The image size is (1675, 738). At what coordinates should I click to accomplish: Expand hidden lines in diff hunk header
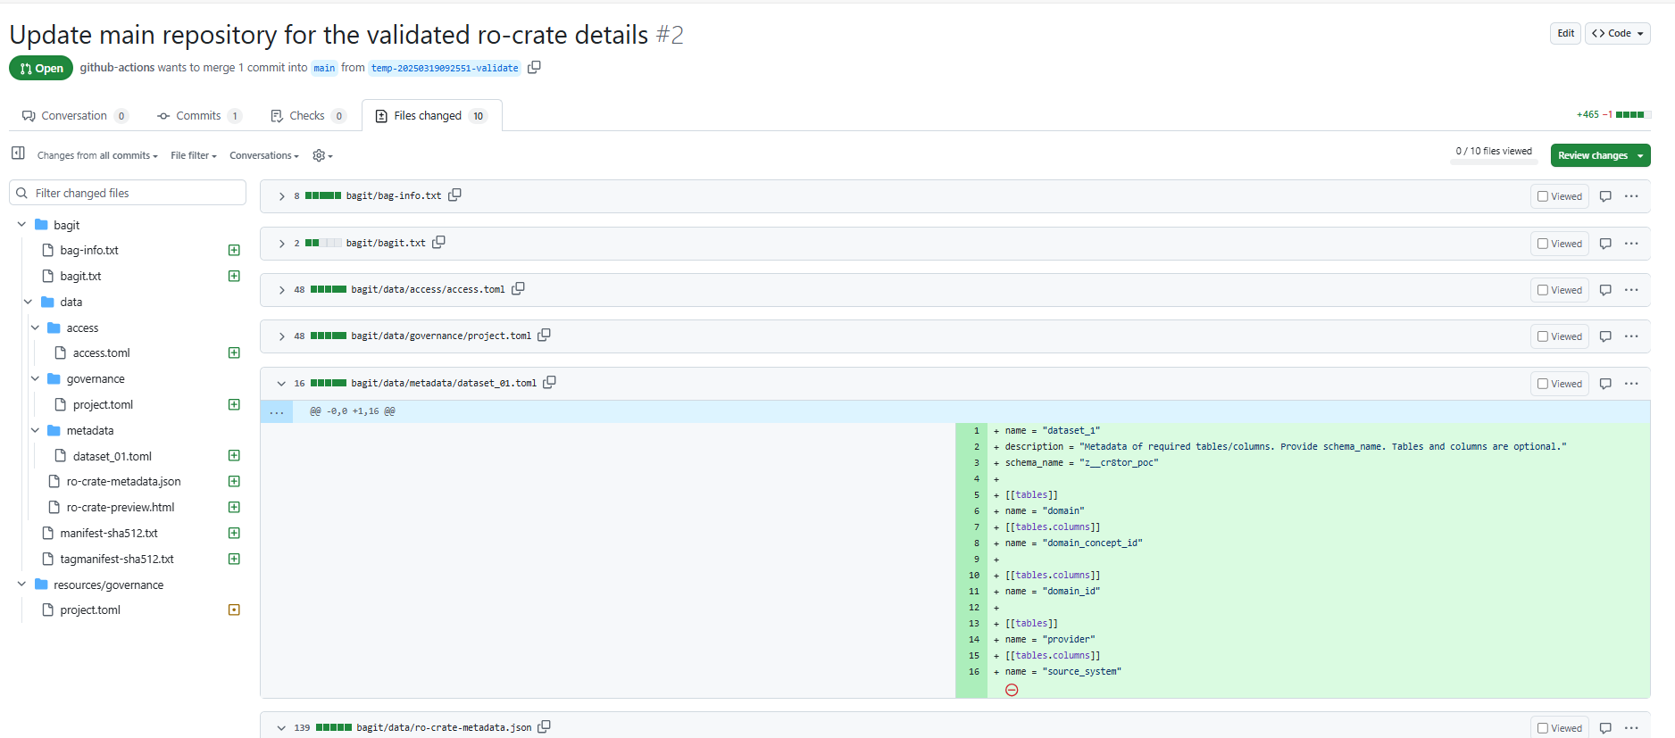pyautogui.click(x=277, y=411)
